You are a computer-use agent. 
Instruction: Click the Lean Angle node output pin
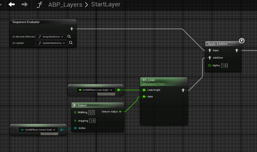pyautogui.click(x=119, y=90)
